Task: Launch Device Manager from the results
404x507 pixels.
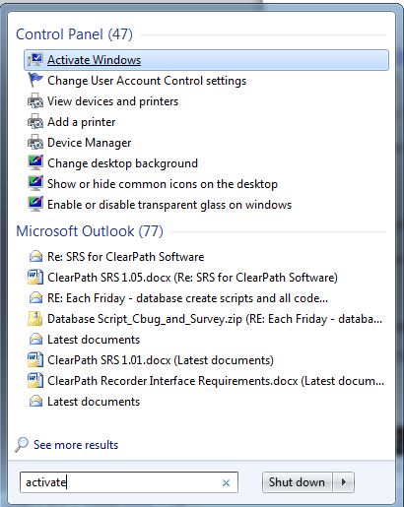Action: [x=89, y=143]
